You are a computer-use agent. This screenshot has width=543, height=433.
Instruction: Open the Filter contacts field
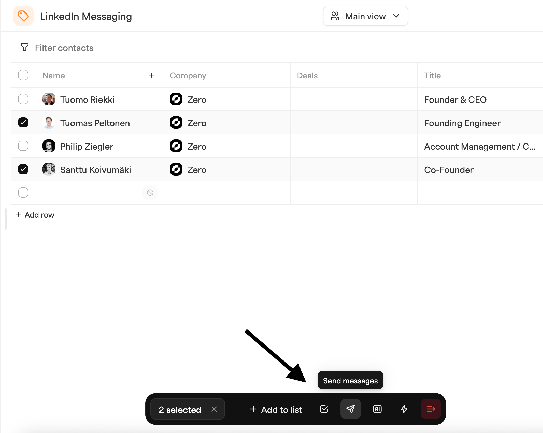tap(64, 48)
